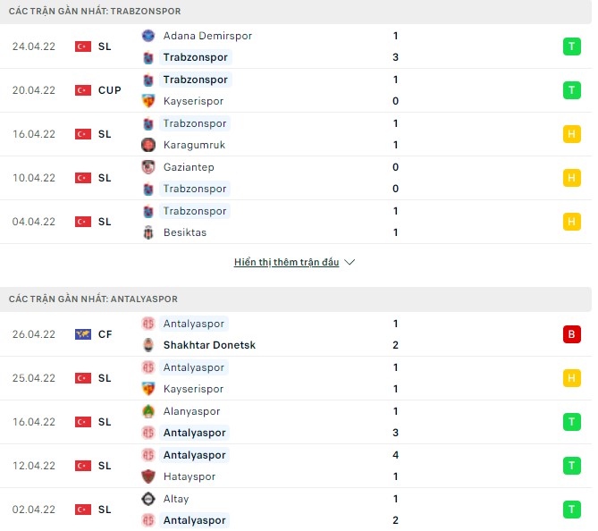Select the CUP competition label
The image size is (598, 531).
pos(109,90)
